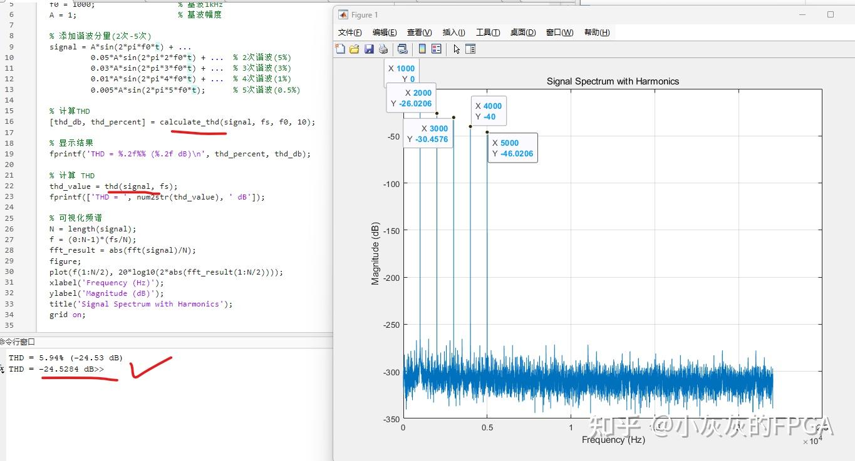Open the Property Inspector icon
The height and width of the screenshot is (461, 855).
pos(470,49)
